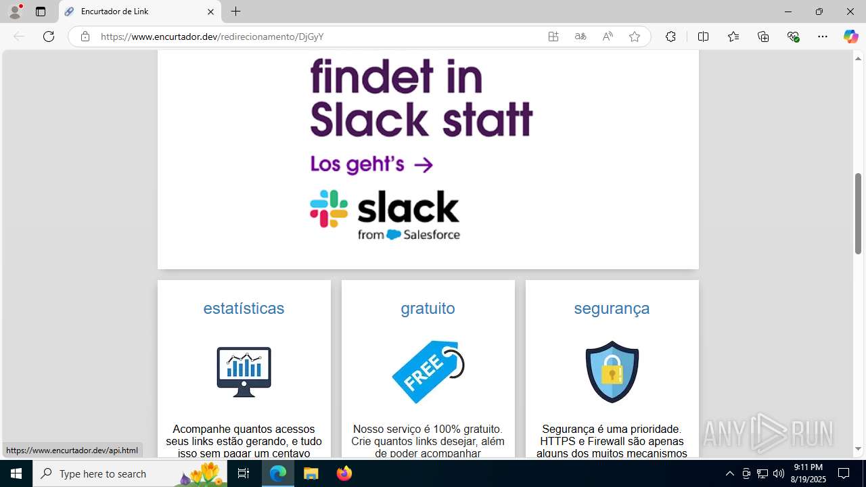This screenshot has width=866, height=487.
Task: Refresh the current page
Action: pos(49,37)
